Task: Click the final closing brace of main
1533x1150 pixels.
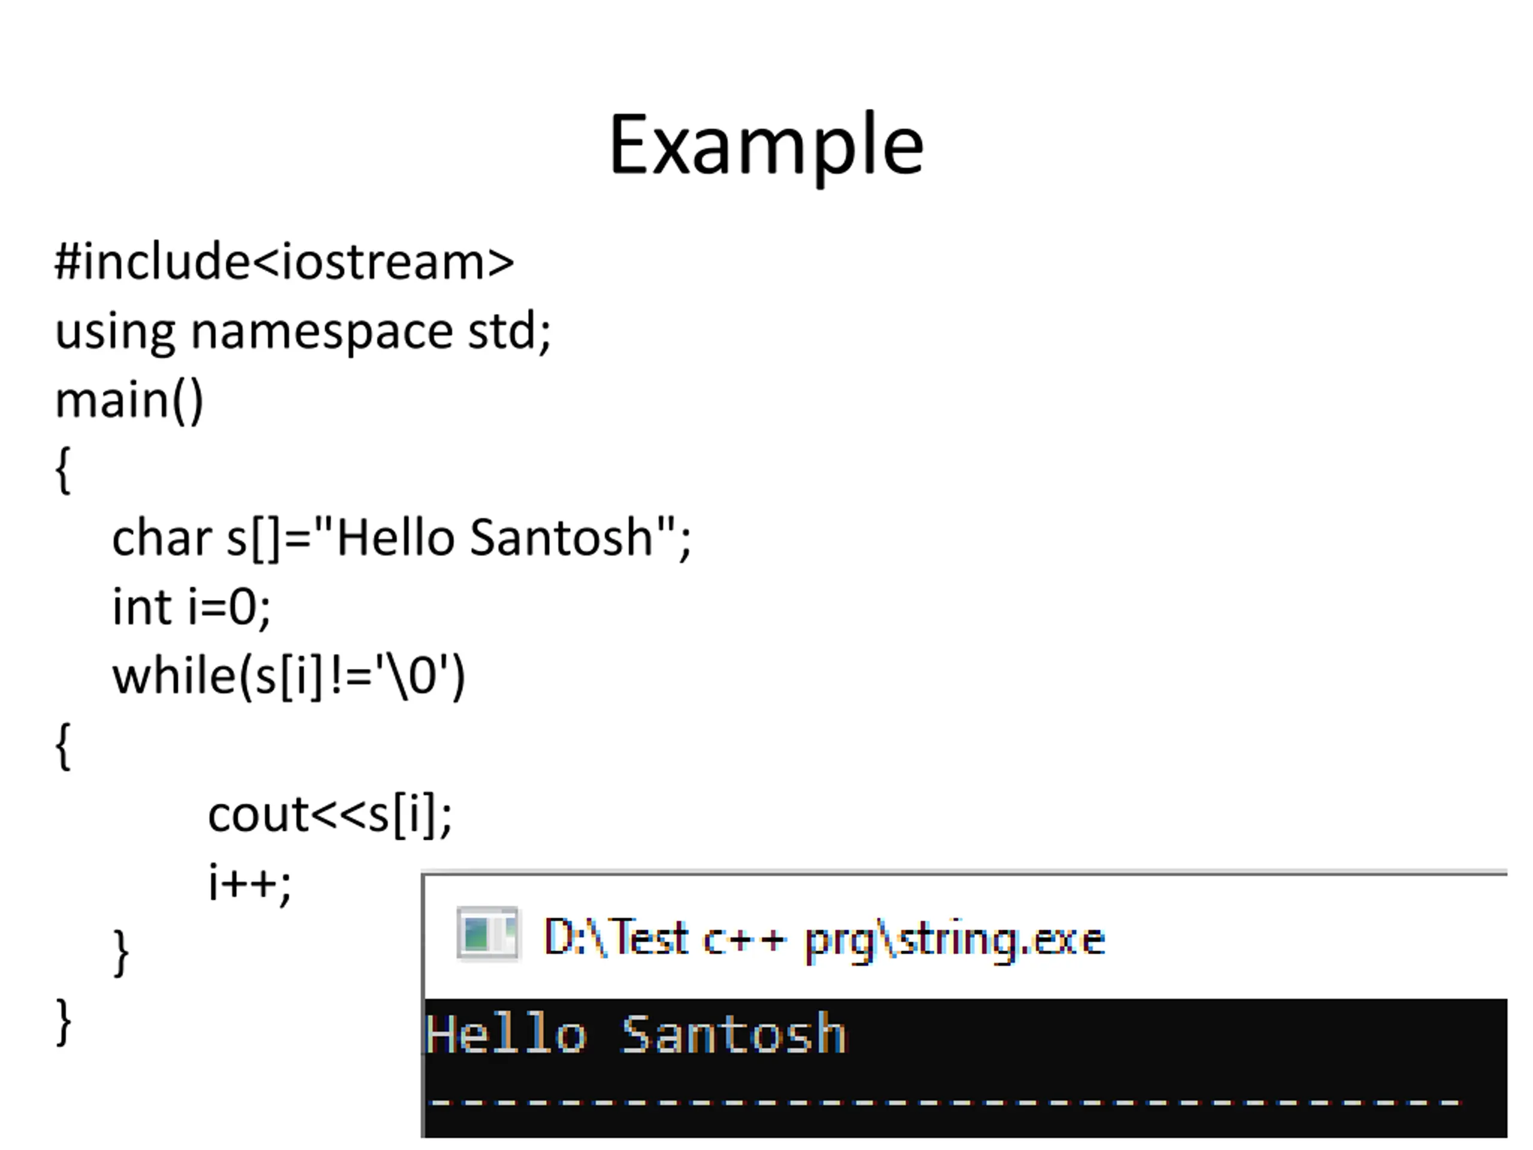Action: (63, 1022)
